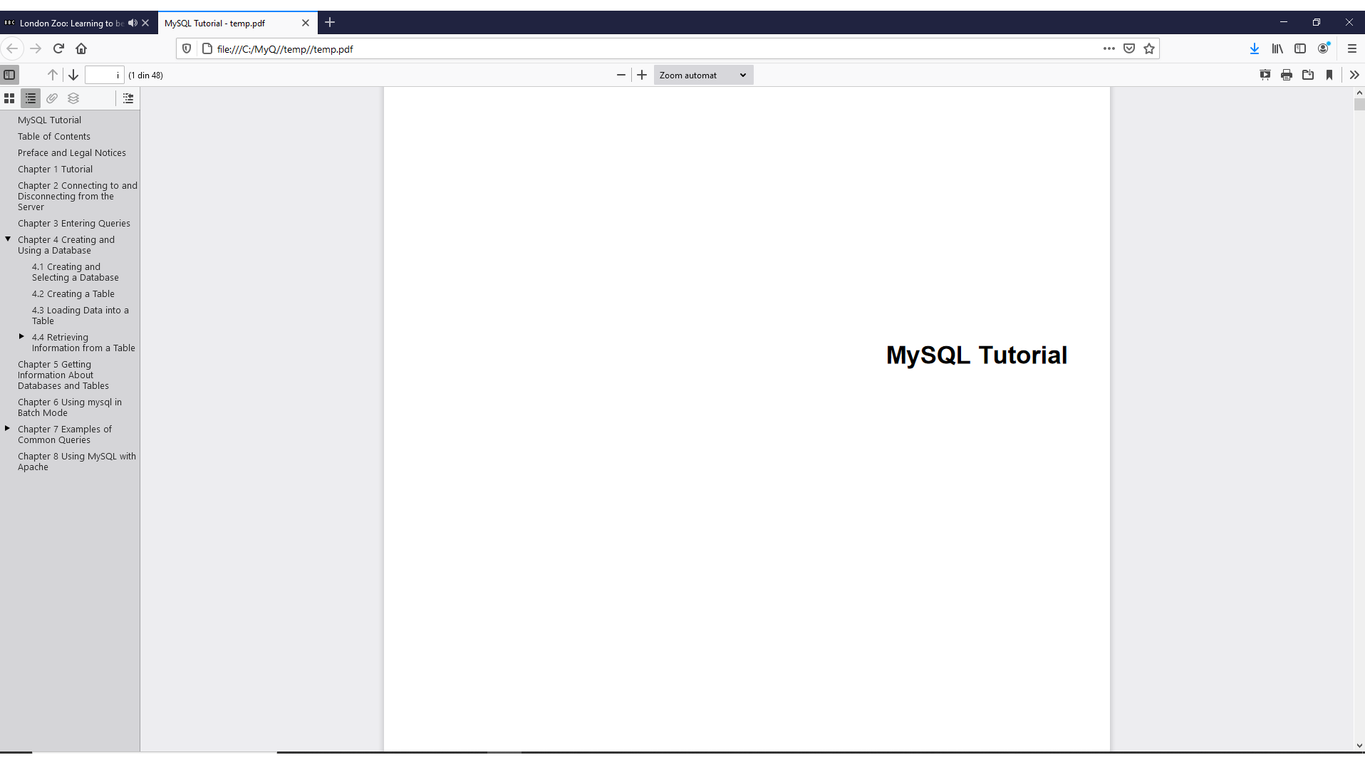The height and width of the screenshot is (765, 1365).
Task: Click the vertical scrollbar thumb
Action: point(1359,105)
